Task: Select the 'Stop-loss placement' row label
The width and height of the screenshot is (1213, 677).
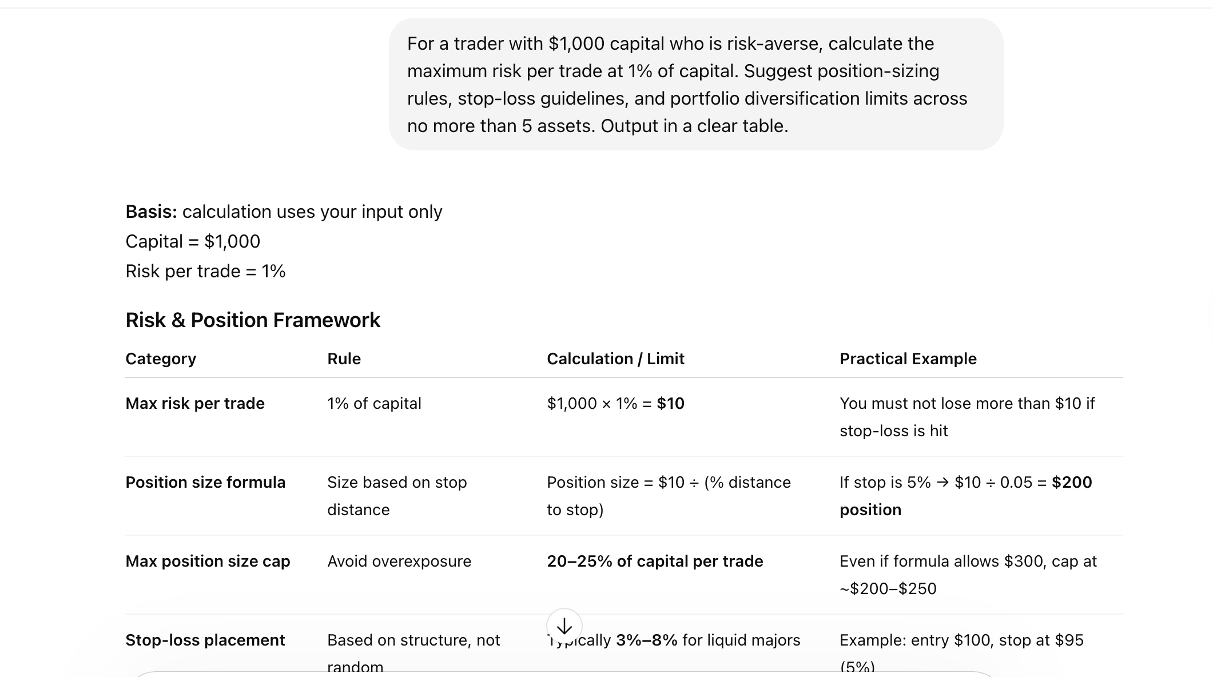Action: [x=205, y=640]
